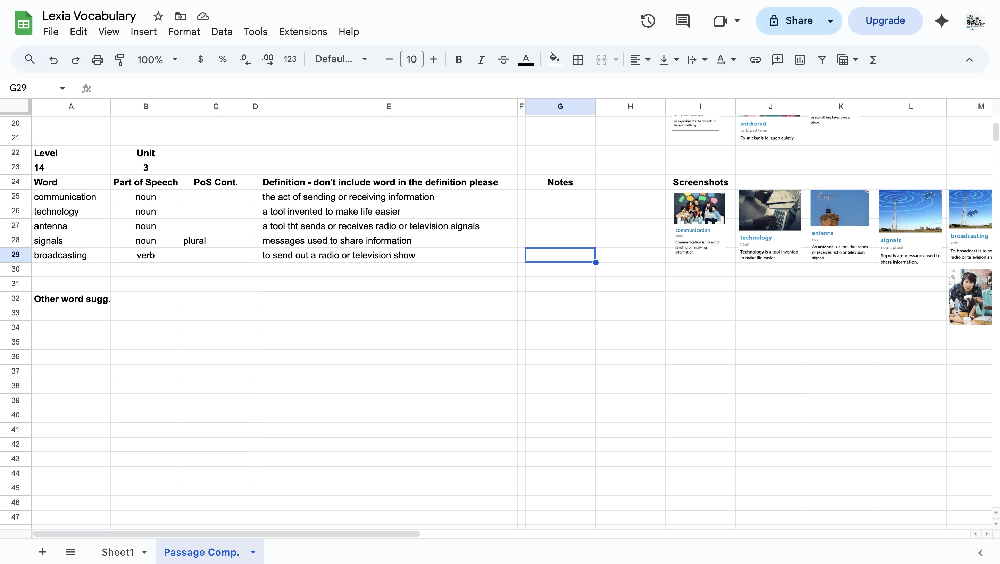Open search in the Sheets toolbar
The height and width of the screenshot is (564, 1000).
30,59
